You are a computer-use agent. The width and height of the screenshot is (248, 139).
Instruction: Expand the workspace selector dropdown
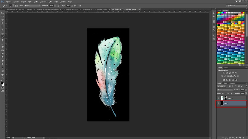(x=236, y=5)
